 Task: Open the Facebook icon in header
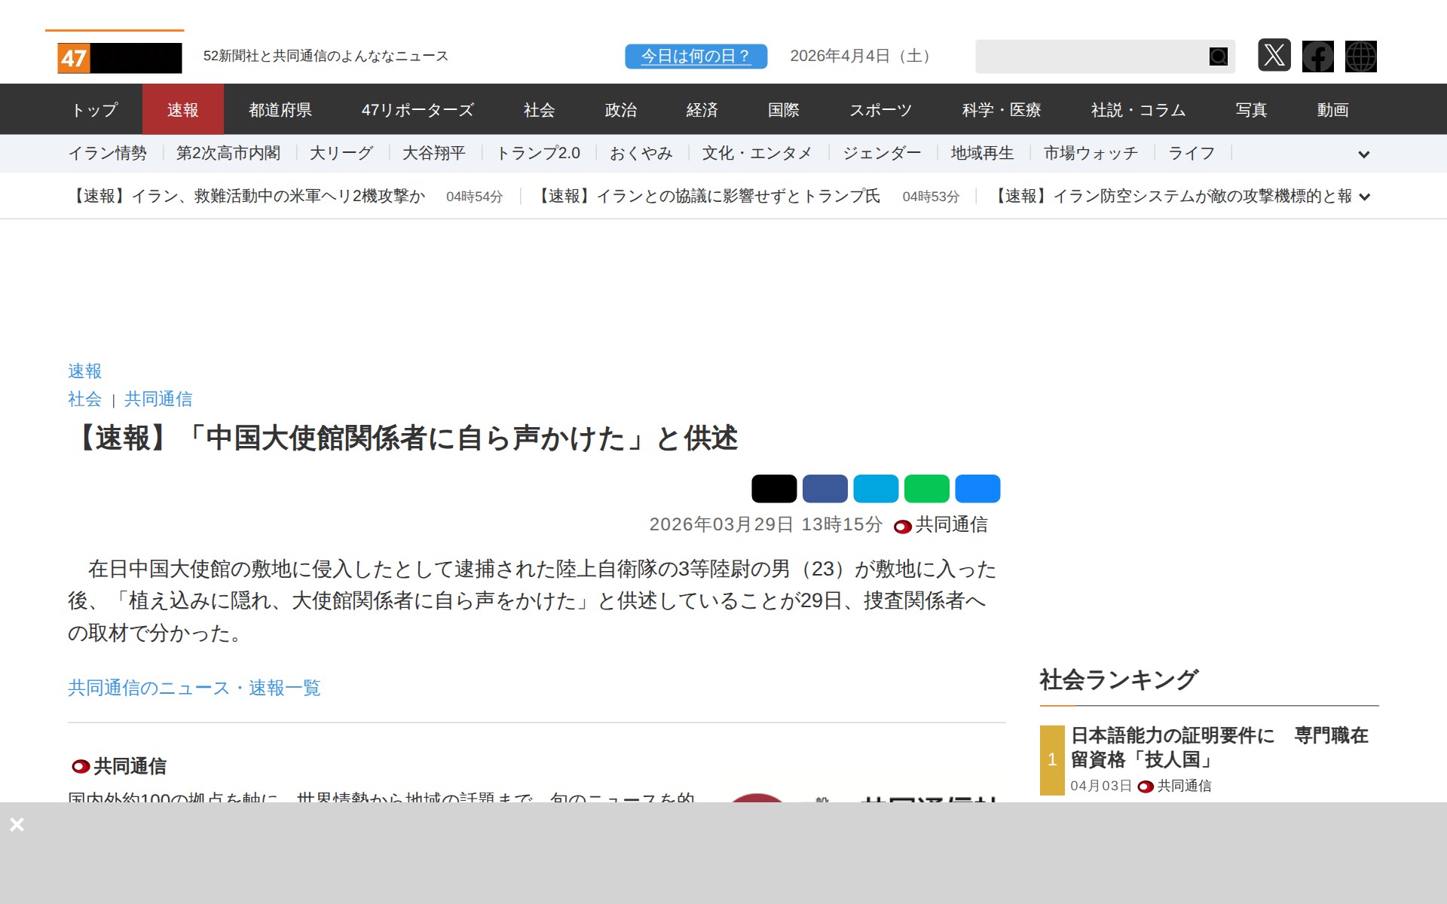point(1317,56)
